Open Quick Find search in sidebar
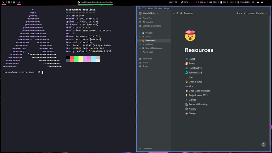 point(147,18)
